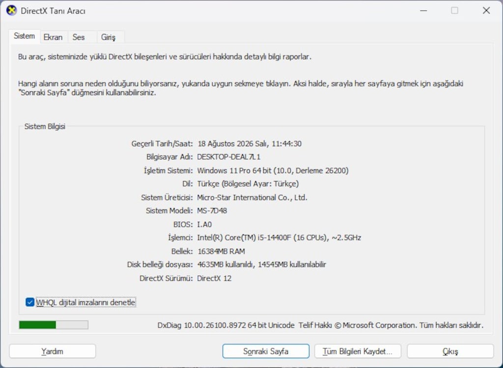Click the DxDiag 10.00.26100.8972 version text
This screenshot has width=503, height=368.
pos(202,325)
